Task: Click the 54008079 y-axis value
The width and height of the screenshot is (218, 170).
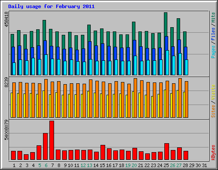Action: click(6, 130)
